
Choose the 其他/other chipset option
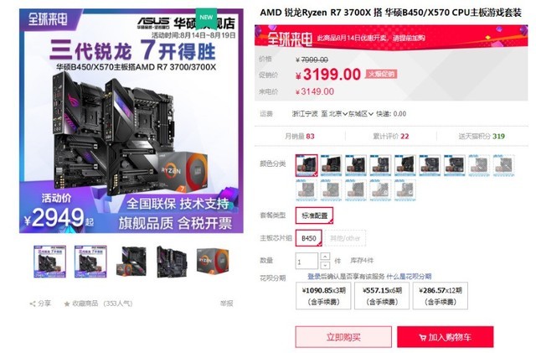[x=345, y=238]
